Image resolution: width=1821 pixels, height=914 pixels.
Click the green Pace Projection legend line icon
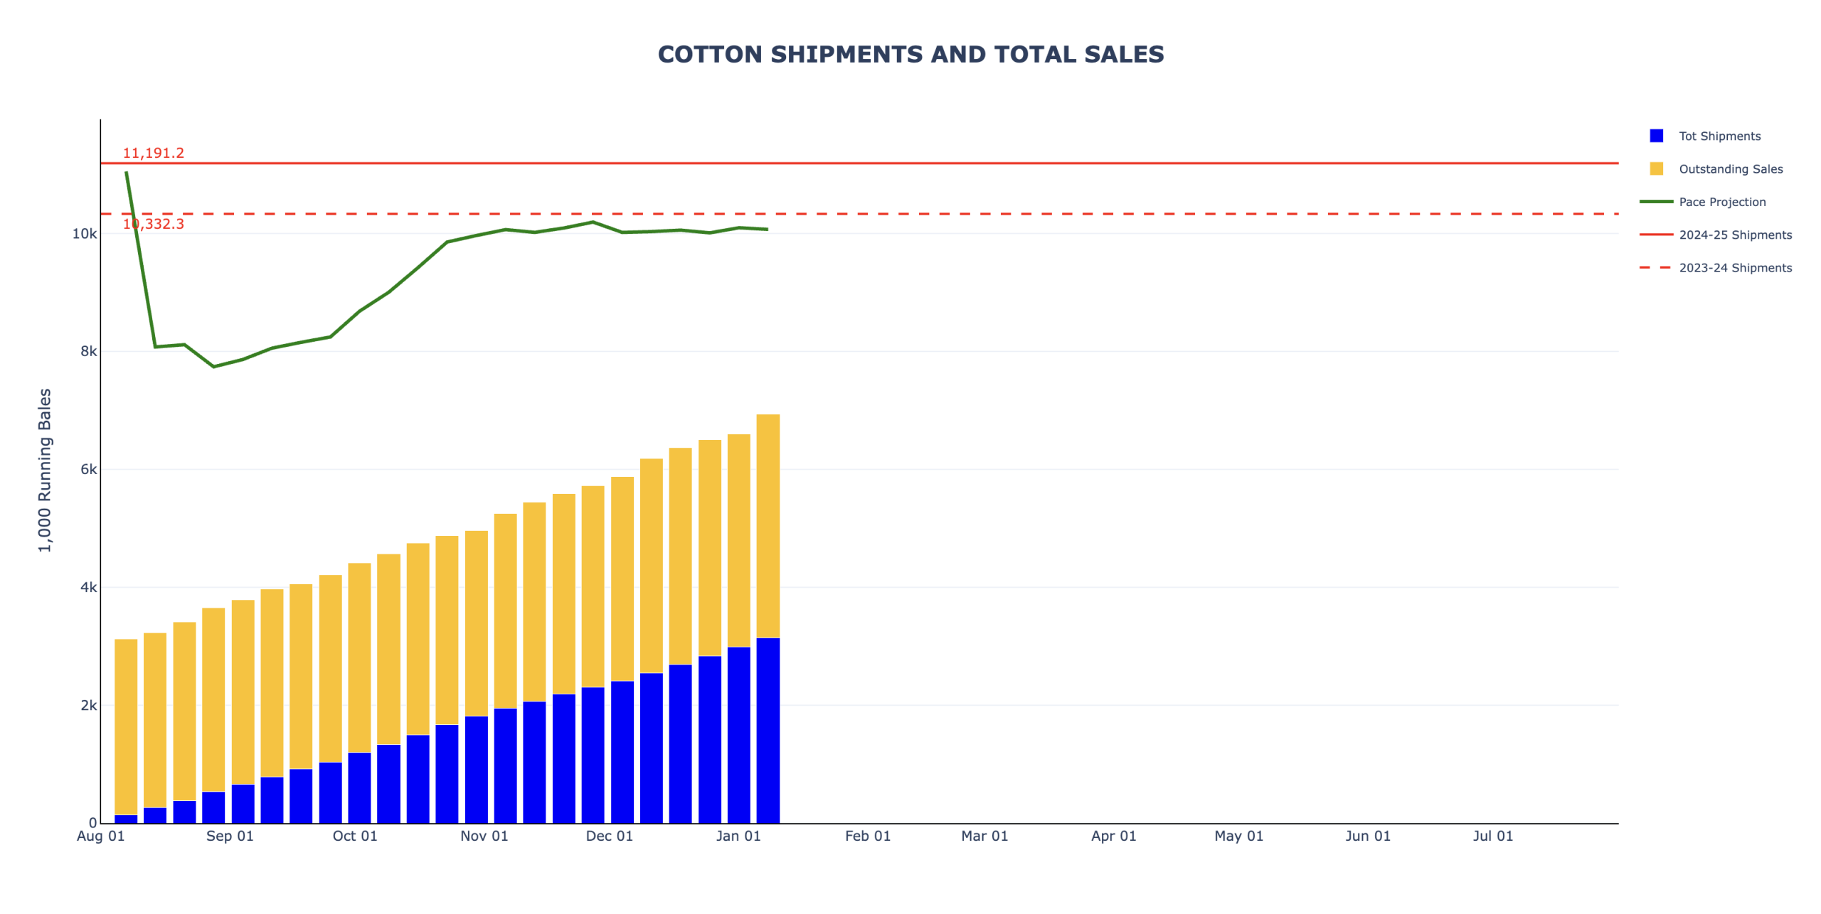[x=1655, y=202]
